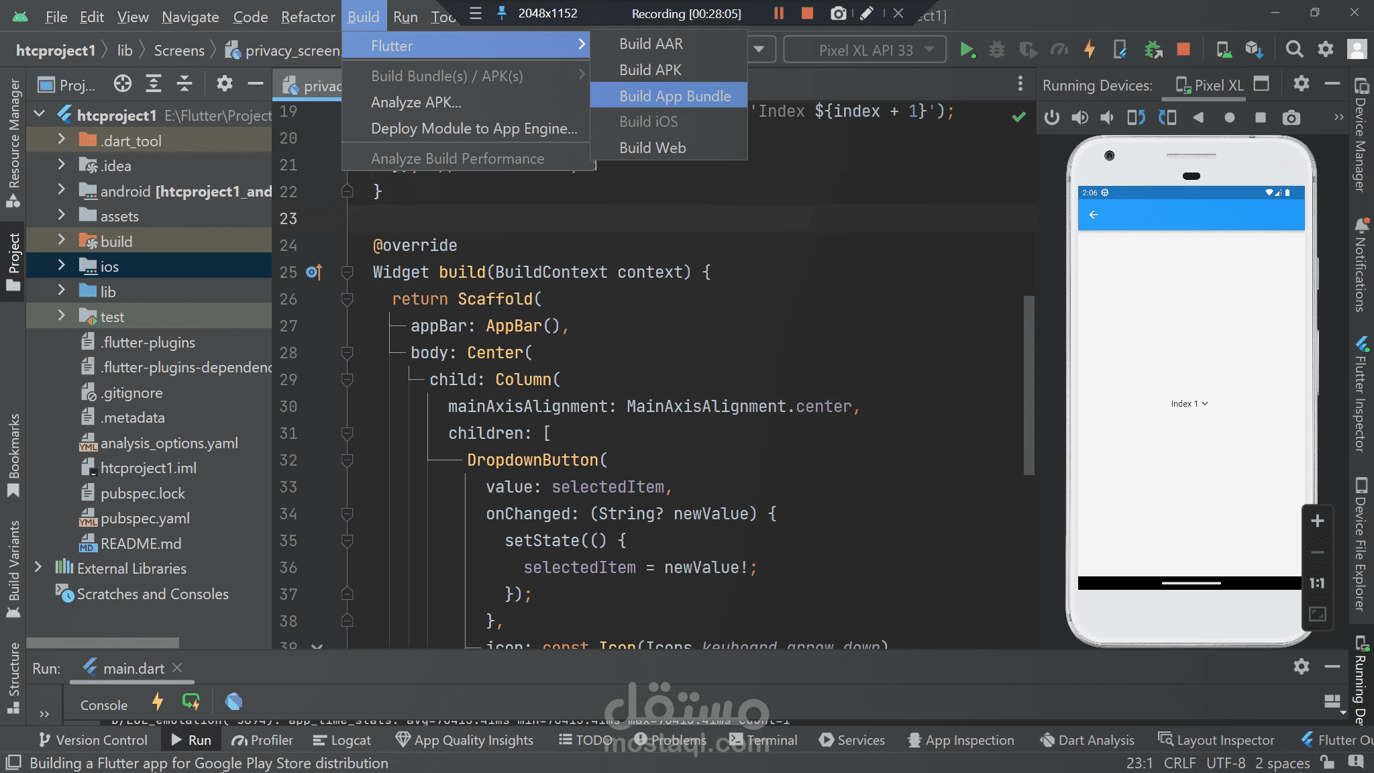Expand all items in the Project panel

point(154,84)
